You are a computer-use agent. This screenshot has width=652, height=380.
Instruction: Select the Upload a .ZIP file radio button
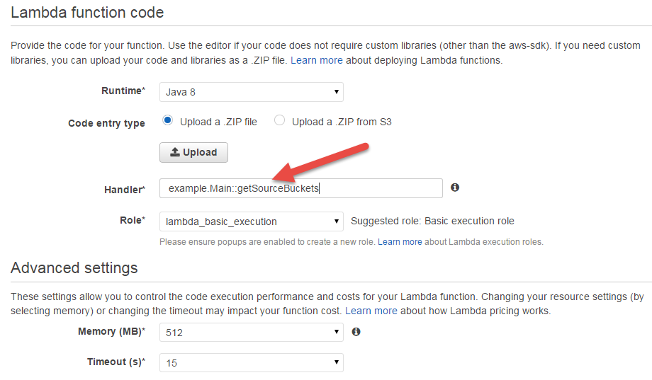167,120
